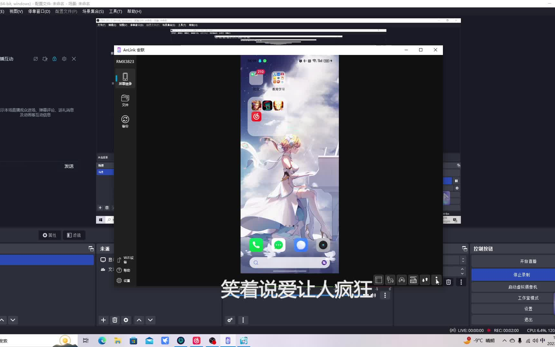Open 帮助 help in AnLink sidebar

click(124, 270)
